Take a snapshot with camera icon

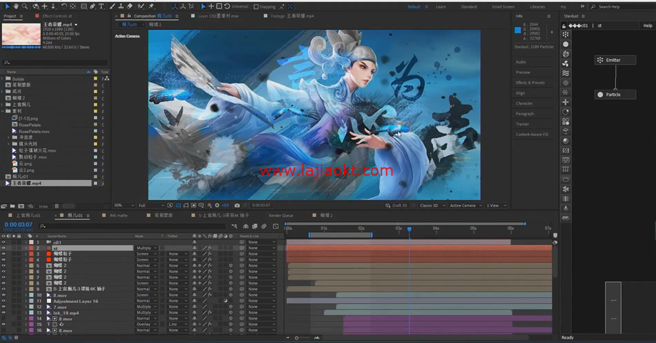tap(237, 205)
